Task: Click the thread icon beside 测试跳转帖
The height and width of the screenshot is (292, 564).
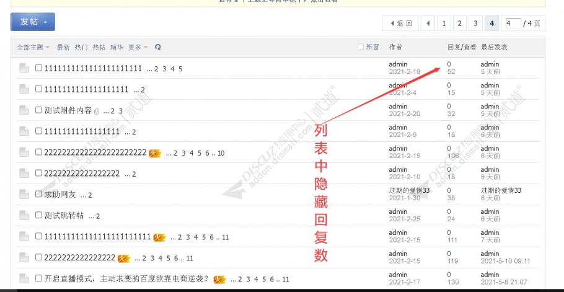Action: coord(24,215)
